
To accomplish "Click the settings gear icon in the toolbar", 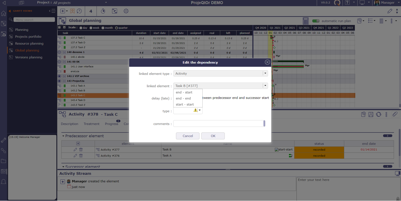I will click(x=126, y=11).
